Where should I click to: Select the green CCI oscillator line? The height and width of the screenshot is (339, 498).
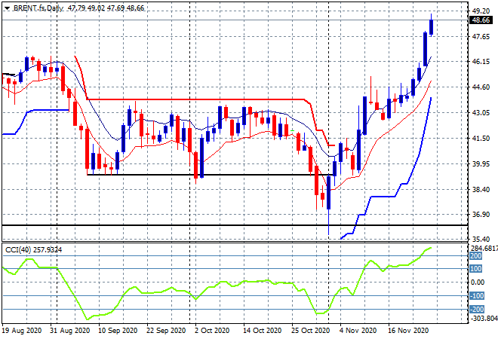pos(217,283)
